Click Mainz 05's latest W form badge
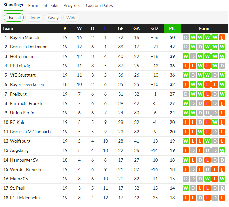This screenshot has width=229, height=207. pyautogui.click(x=222, y=179)
